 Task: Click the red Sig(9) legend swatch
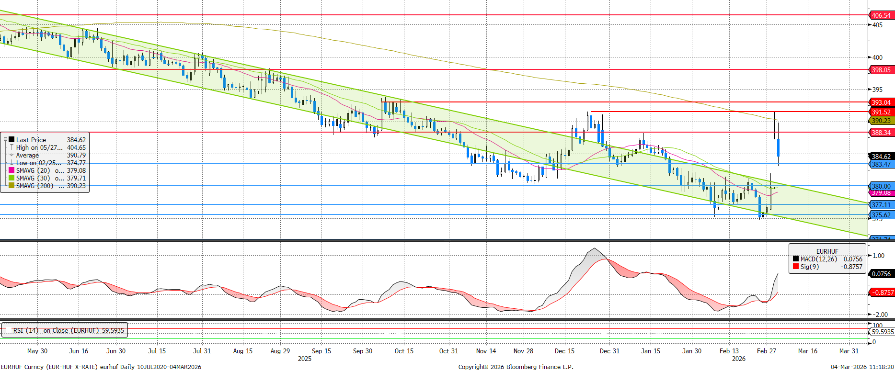pyautogui.click(x=796, y=267)
